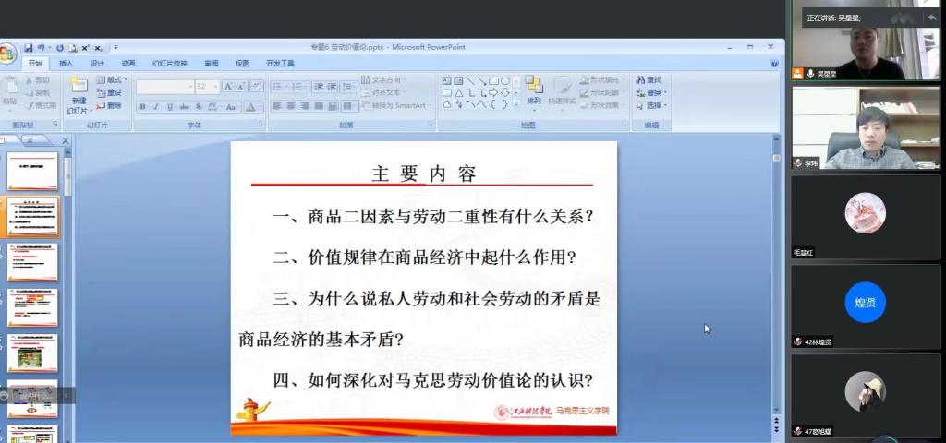Select the first slide thumbnail in panel
The height and width of the screenshot is (443, 946).
(x=32, y=172)
